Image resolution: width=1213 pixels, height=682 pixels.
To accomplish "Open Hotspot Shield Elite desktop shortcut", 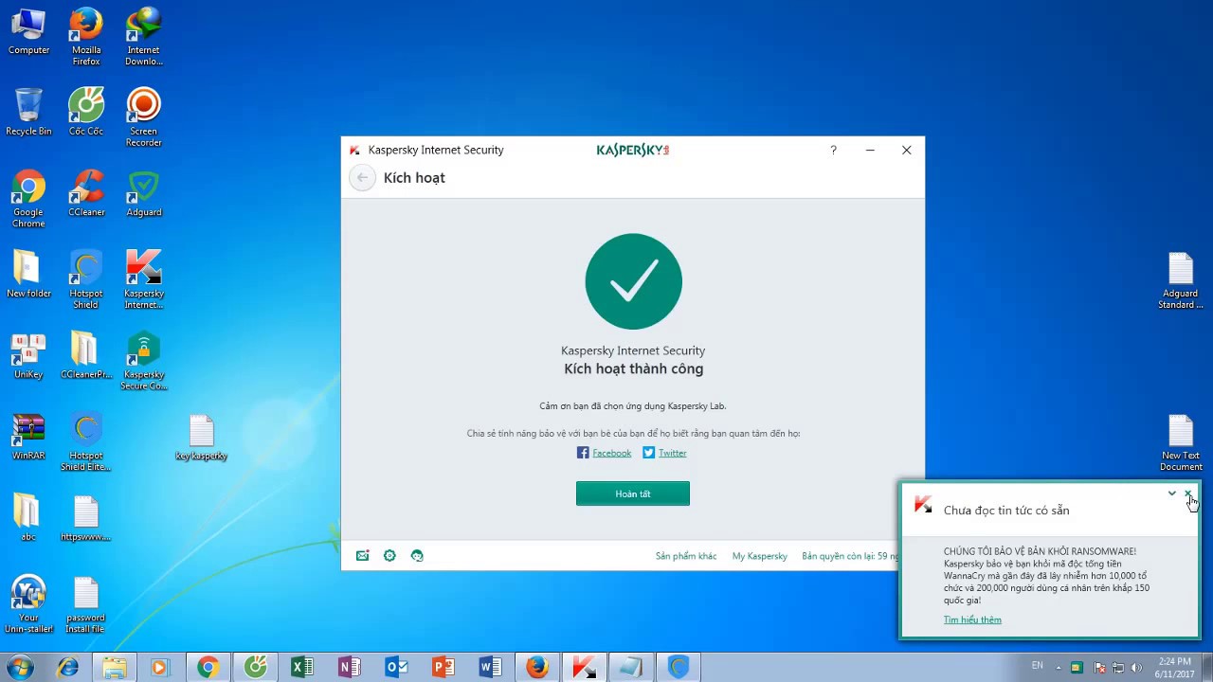I will [86, 442].
